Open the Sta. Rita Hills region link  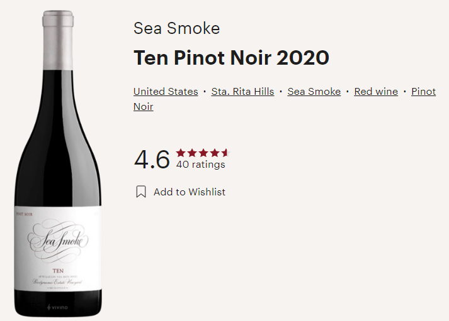(x=242, y=91)
